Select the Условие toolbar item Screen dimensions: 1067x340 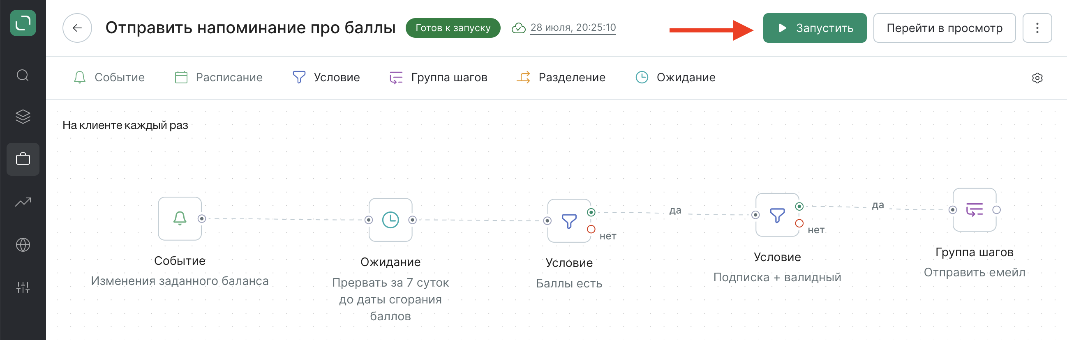tap(326, 77)
